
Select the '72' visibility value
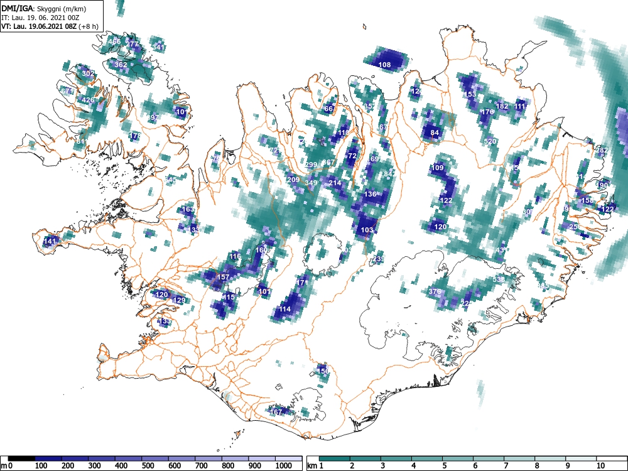click(352, 156)
